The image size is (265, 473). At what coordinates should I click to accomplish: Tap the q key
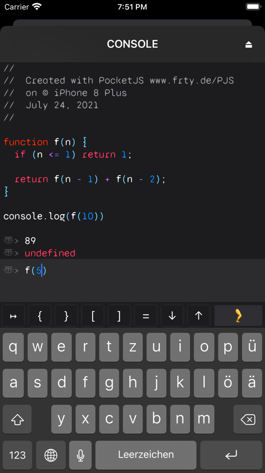13,348
